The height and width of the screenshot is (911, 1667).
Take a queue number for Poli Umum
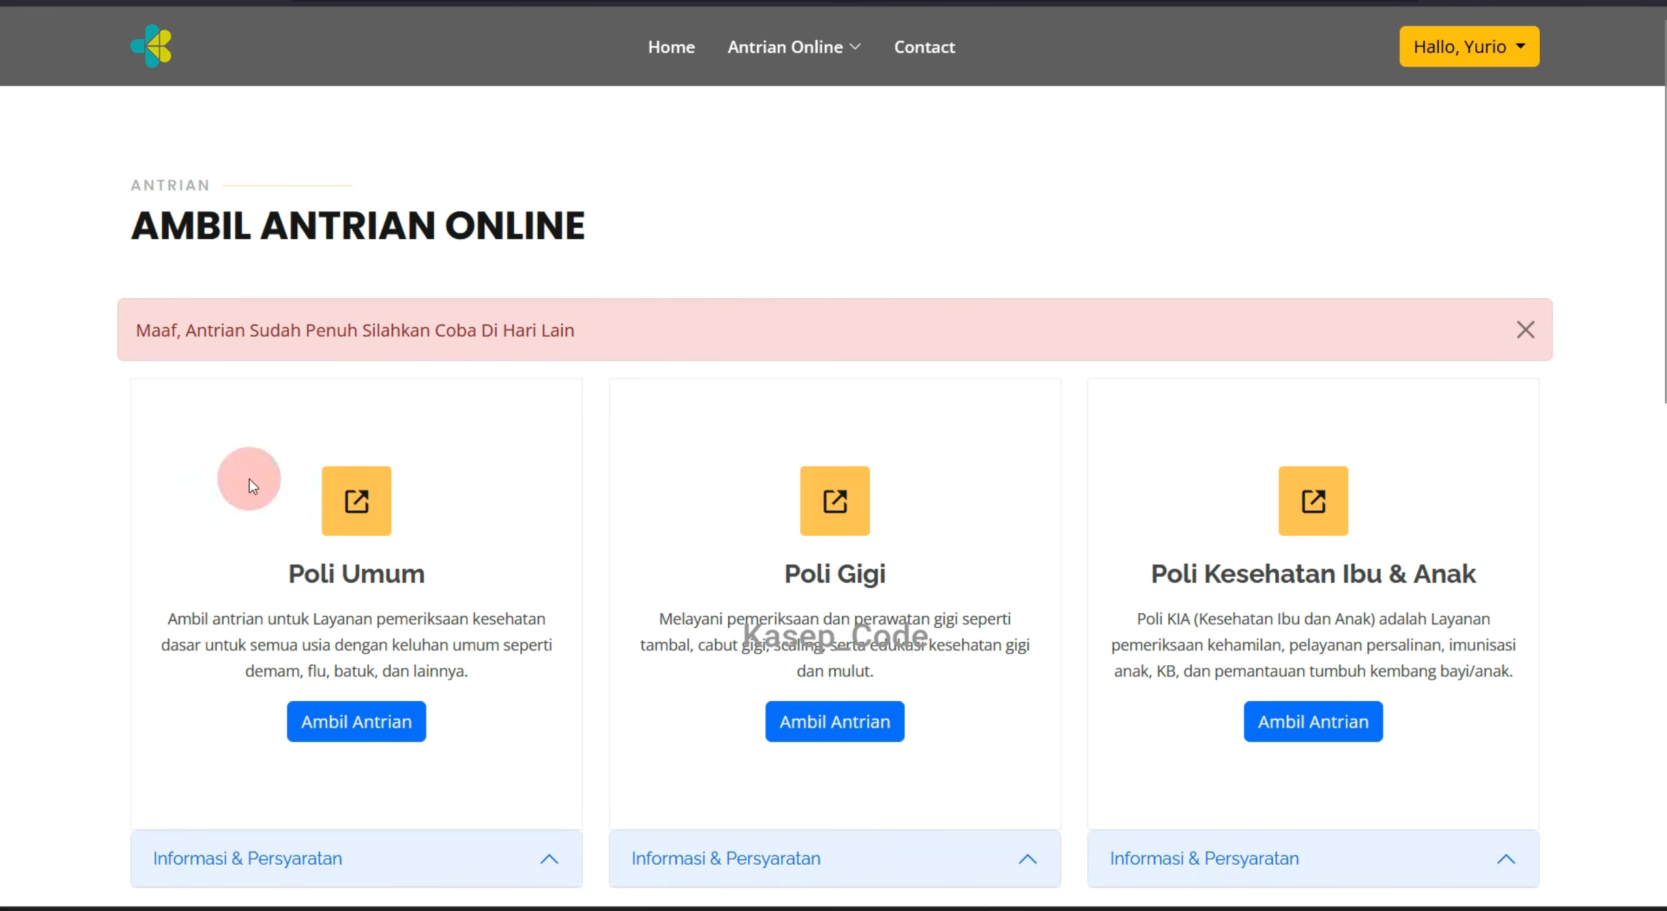point(356,721)
